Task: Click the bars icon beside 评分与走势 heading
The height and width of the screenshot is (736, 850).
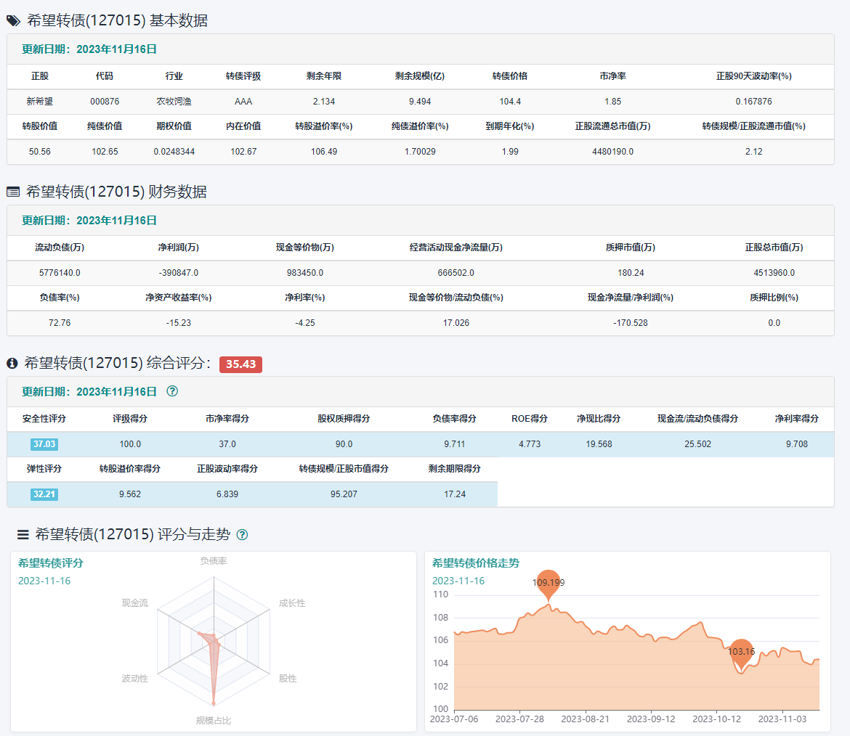Action: click(x=23, y=535)
